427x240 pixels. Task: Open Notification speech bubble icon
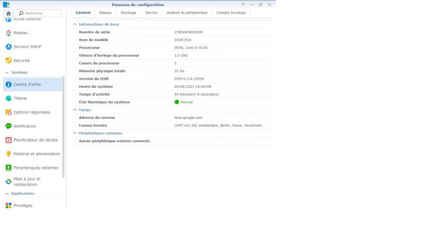coord(9,126)
